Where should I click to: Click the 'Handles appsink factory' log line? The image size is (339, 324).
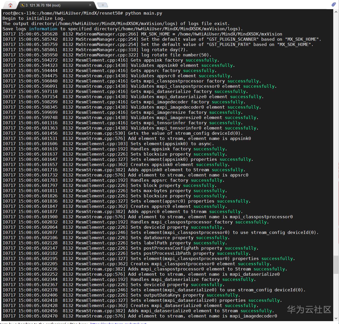115,149
